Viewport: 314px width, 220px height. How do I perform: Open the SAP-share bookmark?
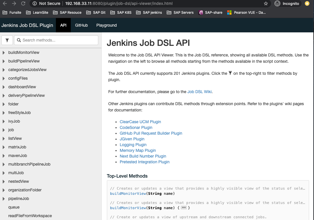click(210, 12)
